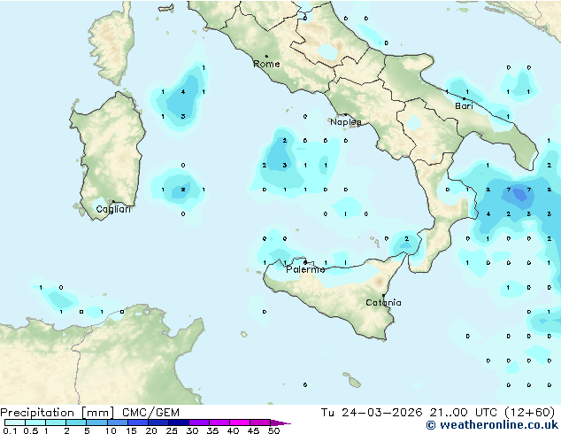This screenshot has width=561, height=434.
Task: Click the Cagliari city marker dot
Action: pyautogui.click(x=113, y=202)
